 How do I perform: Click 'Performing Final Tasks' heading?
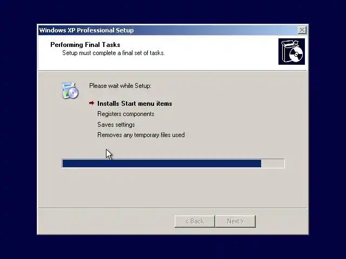tap(85, 45)
